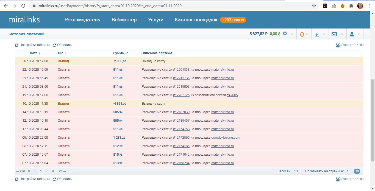Image resolution: width=375 pixels, height=191 pixels.
Task: Expand the dropdown arrow next to envelope
Action: (x=342, y=34)
